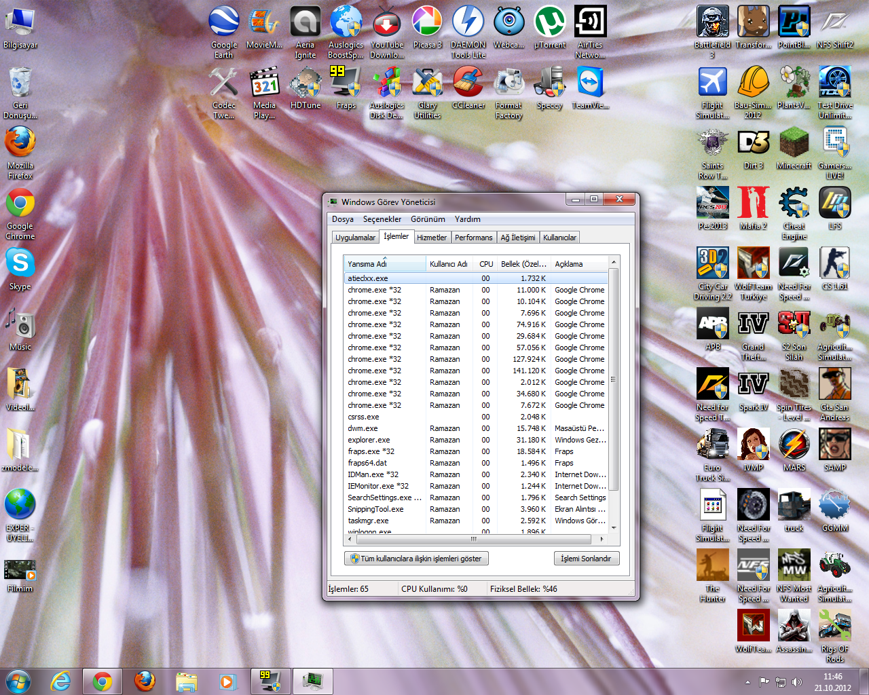Screen dimensions: 869x695
Task: Select the atieclxx.exe process row
Action: (476, 278)
